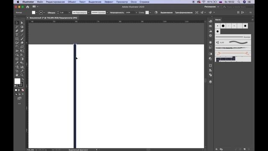This screenshot has width=268, height=151.
Task: Select the Rectangle tool
Action: (x=17, y=39)
